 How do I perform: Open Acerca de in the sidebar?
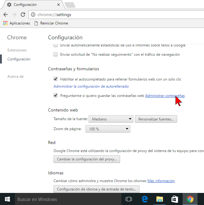15,76
